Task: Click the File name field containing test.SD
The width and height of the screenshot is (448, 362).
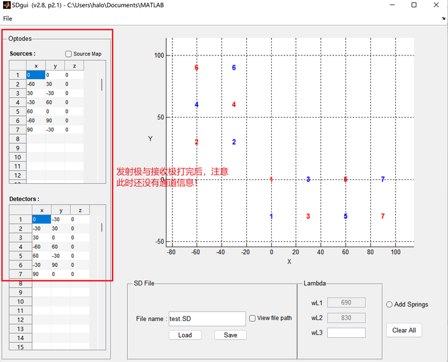Action: (207, 319)
